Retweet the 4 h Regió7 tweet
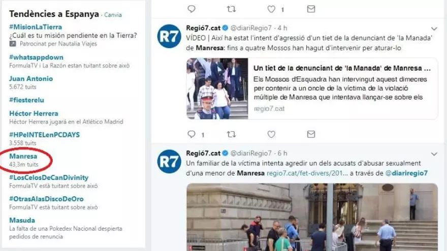Screen dimensions: 447x251 (x=231, y=134)
